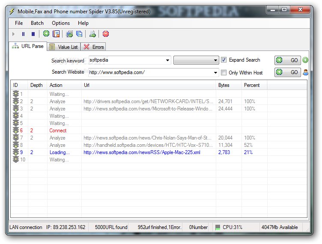Click the toolbar icon showing a document list
Image resolution: width=322 pixels, height=244 pixels.
point(56,34)
